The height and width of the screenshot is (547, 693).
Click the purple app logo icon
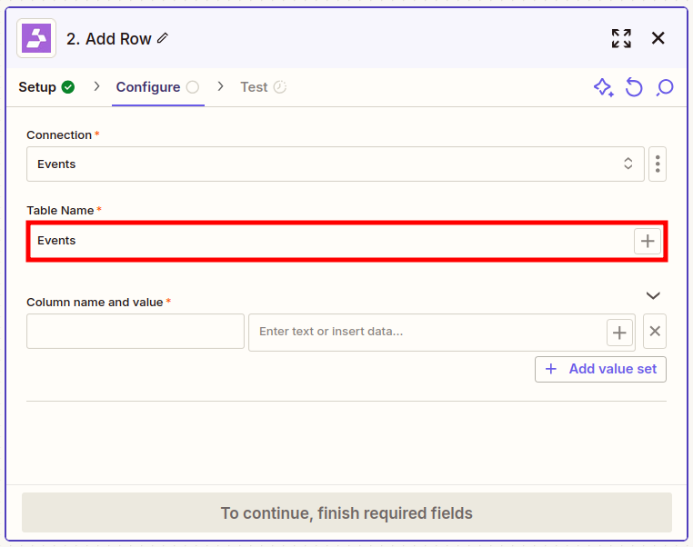36,38
